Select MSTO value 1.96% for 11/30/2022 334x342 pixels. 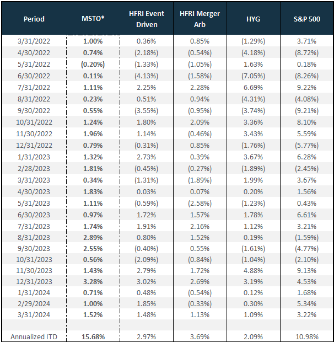tap(93, 133)
